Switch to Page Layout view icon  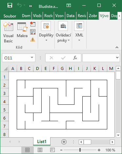[40, 150]
